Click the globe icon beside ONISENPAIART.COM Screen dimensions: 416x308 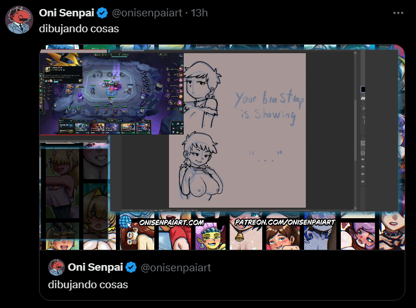(125, 221)
